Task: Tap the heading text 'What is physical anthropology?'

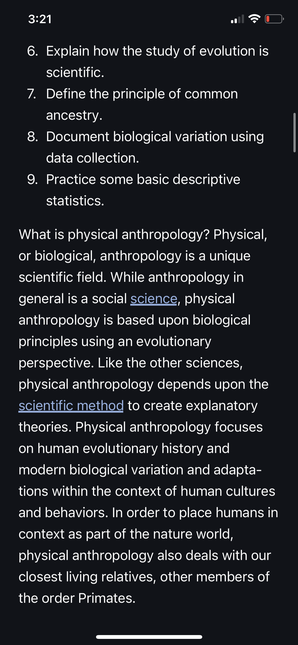Action: click(x=114, y=235)
